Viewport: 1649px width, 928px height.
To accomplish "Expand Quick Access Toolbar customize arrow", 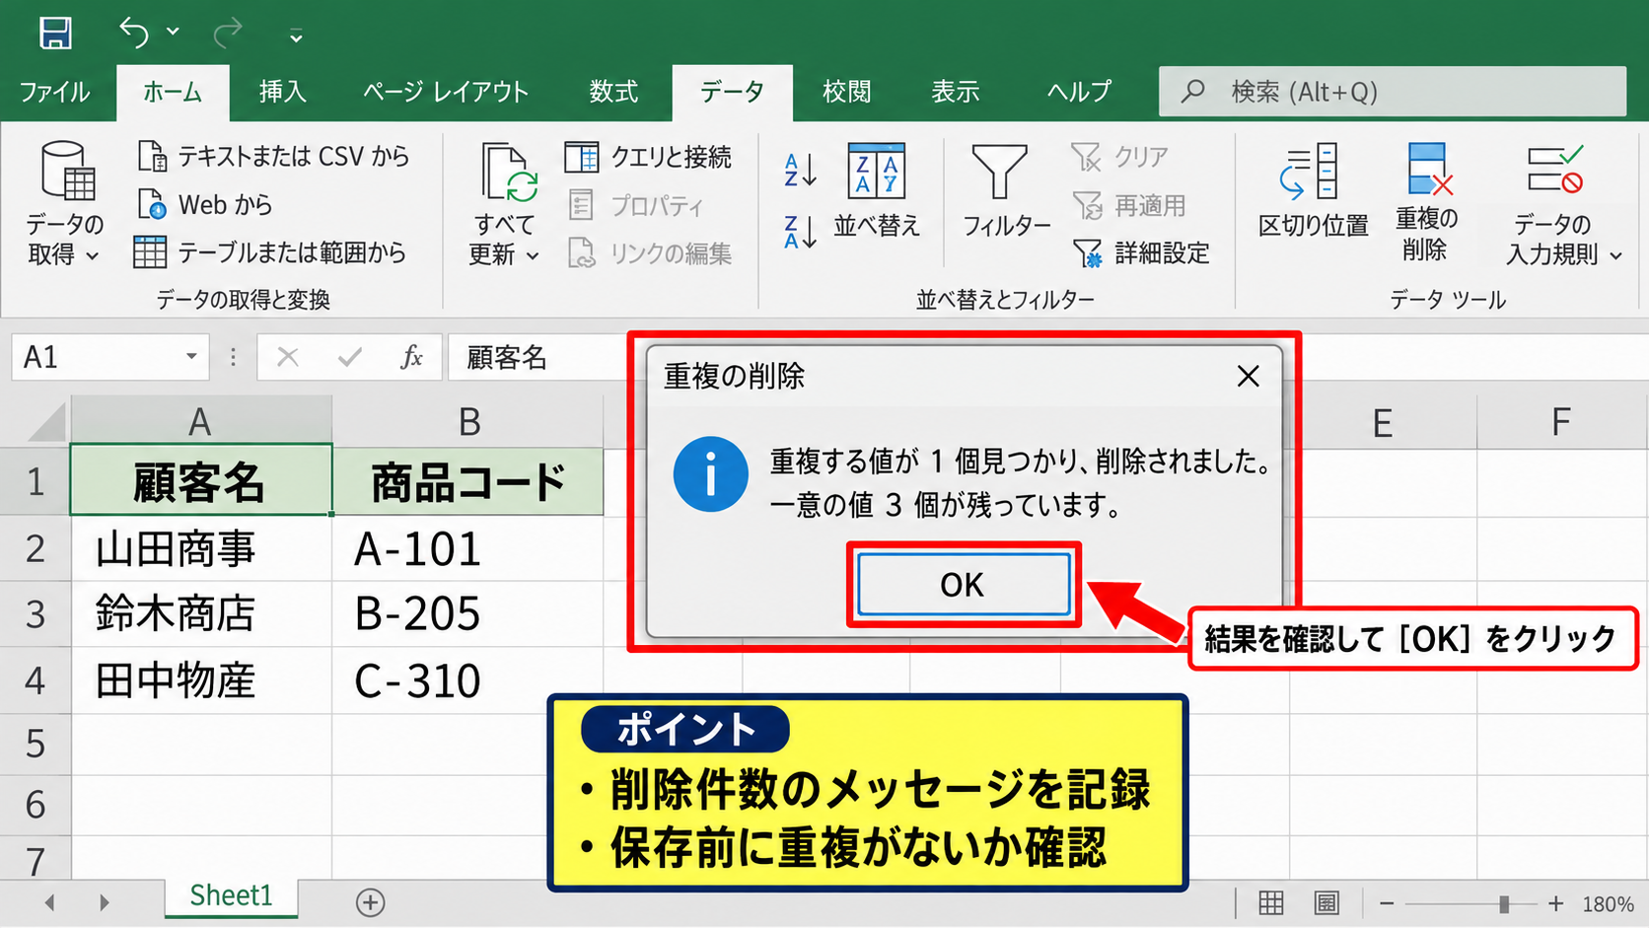I will 295,37.
